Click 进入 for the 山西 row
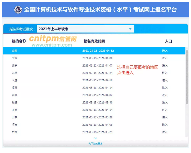Image resolution: width=191 pixels, height=153 pixels. [165, 51]
